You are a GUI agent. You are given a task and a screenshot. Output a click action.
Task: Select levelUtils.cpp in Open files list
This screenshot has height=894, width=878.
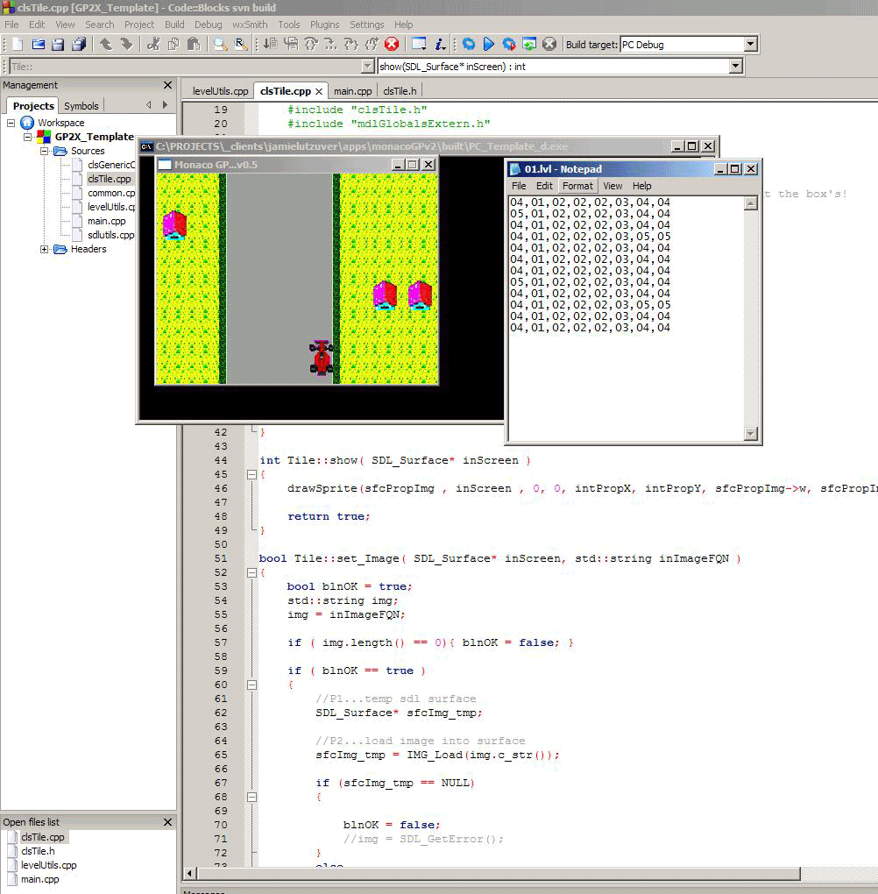[x=49, y=865]
